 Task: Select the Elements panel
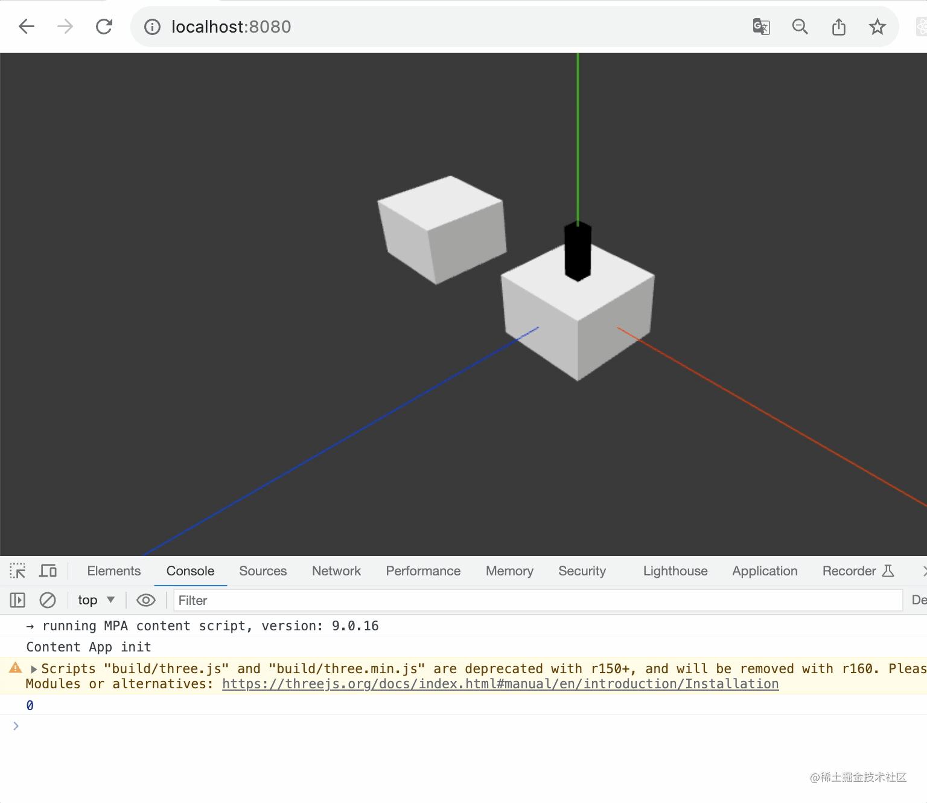(x=113, y=571)
